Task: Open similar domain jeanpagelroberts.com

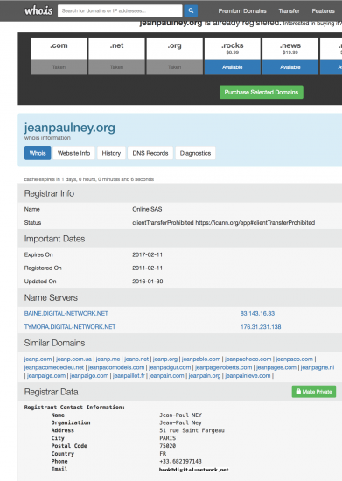Action: tap(224, 367)
